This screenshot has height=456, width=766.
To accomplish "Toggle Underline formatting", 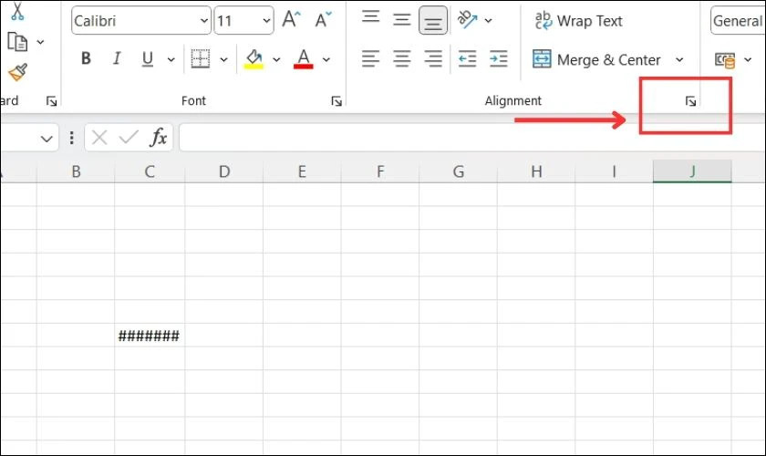I will click(147, 59).
